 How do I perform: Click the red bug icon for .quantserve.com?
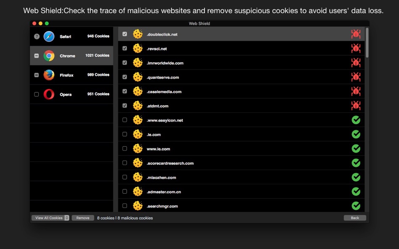pos(356,77)
